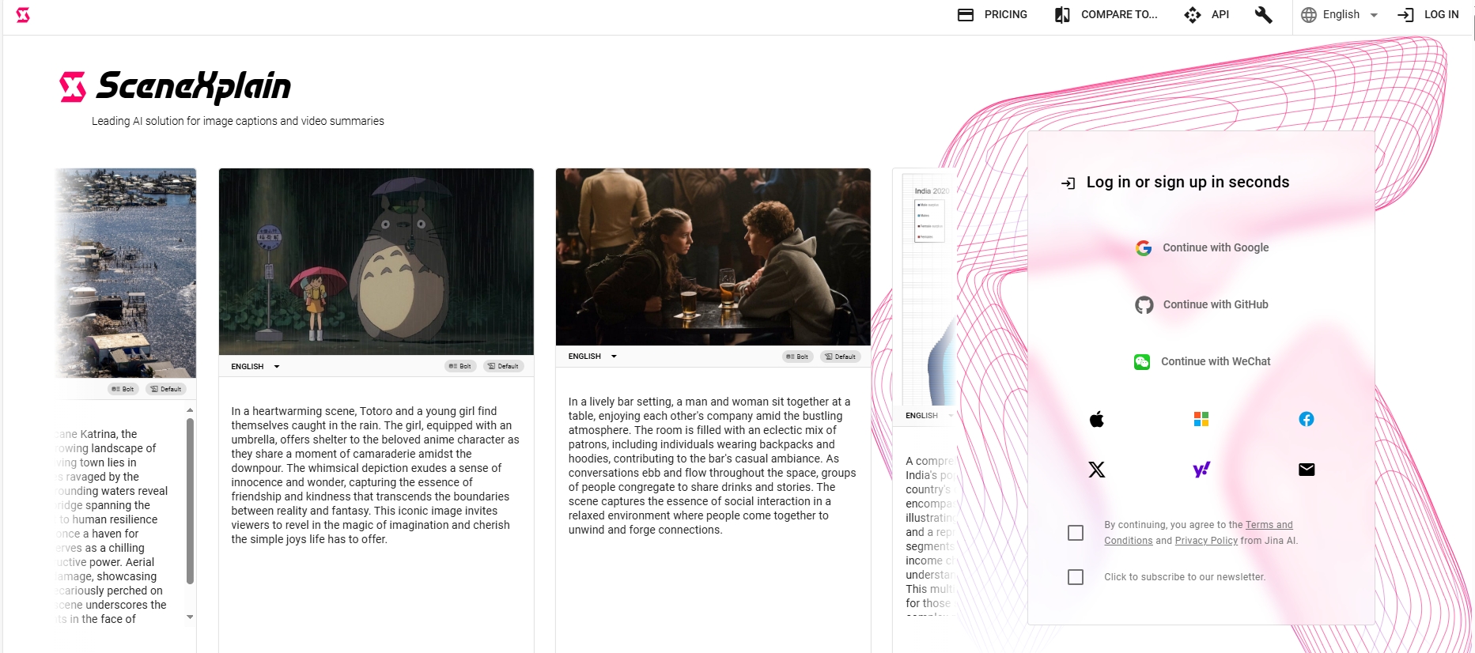The image size is (1475, 653).
Task: Click Bolt tag on Totoro card
Action: coord(460,366)
